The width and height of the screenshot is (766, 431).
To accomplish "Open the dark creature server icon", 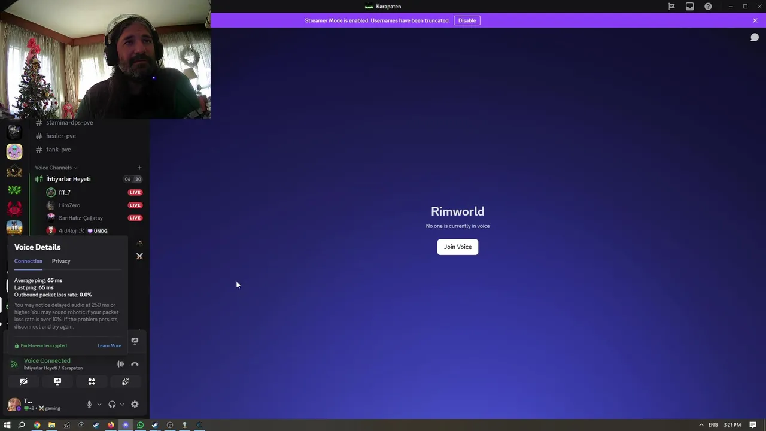I will click(x=14, y=132).
